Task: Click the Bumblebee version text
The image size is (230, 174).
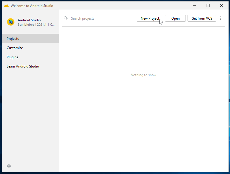Action: pos(36,25)
